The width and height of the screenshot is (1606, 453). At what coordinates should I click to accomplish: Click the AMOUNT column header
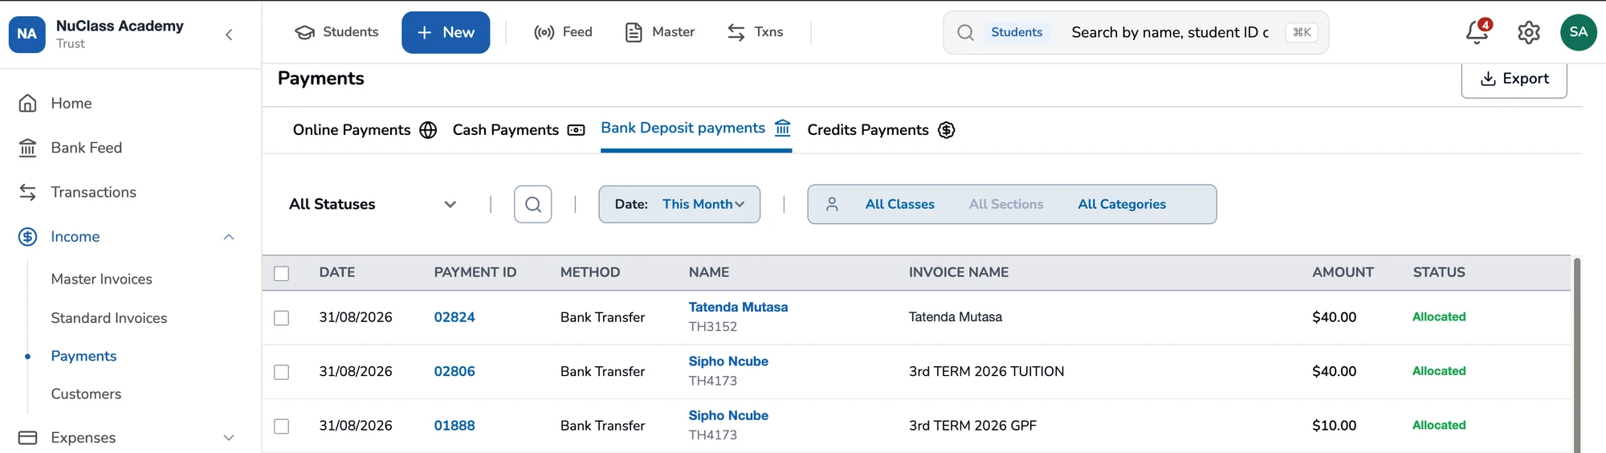click(1343, 272)
